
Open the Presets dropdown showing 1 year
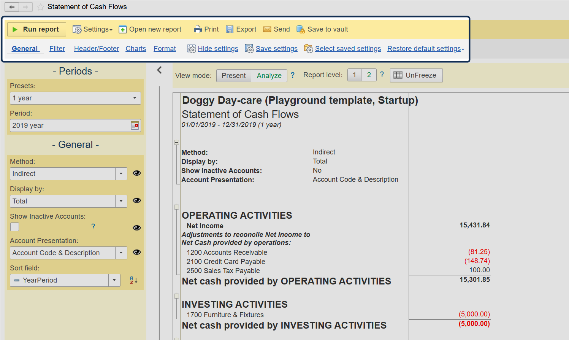[135, 98]
